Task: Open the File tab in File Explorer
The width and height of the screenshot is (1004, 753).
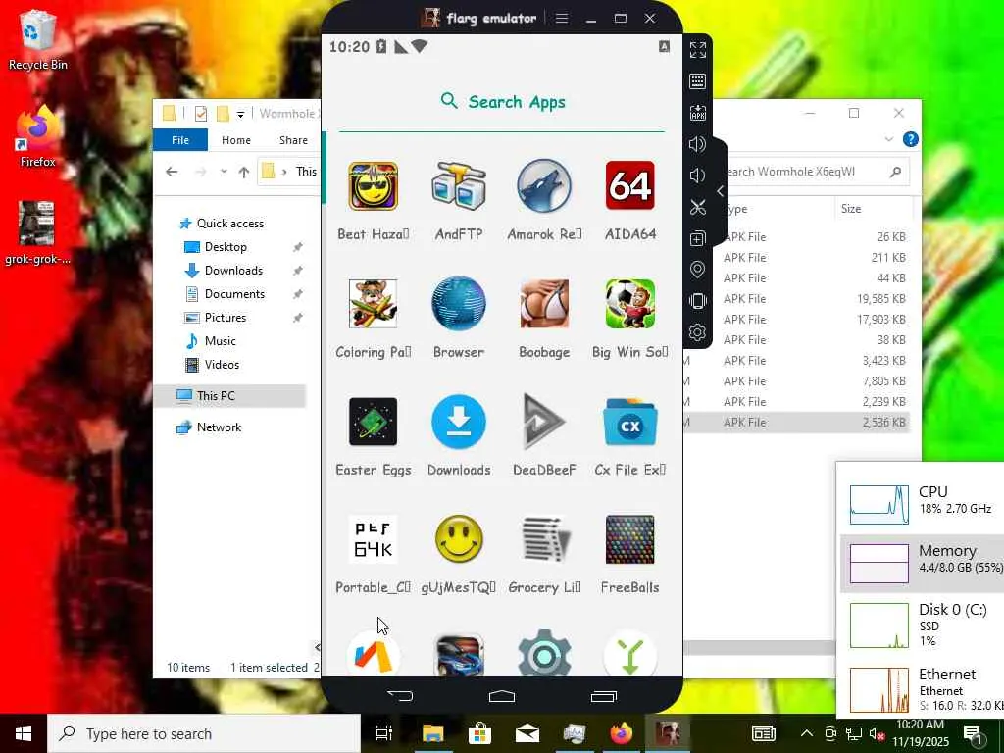Action: coord(180,139)
